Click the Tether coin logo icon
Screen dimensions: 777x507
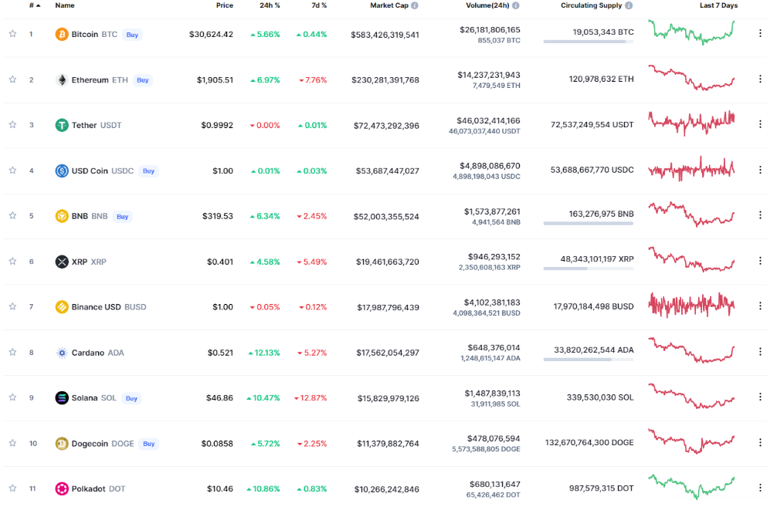coord(62,125)
